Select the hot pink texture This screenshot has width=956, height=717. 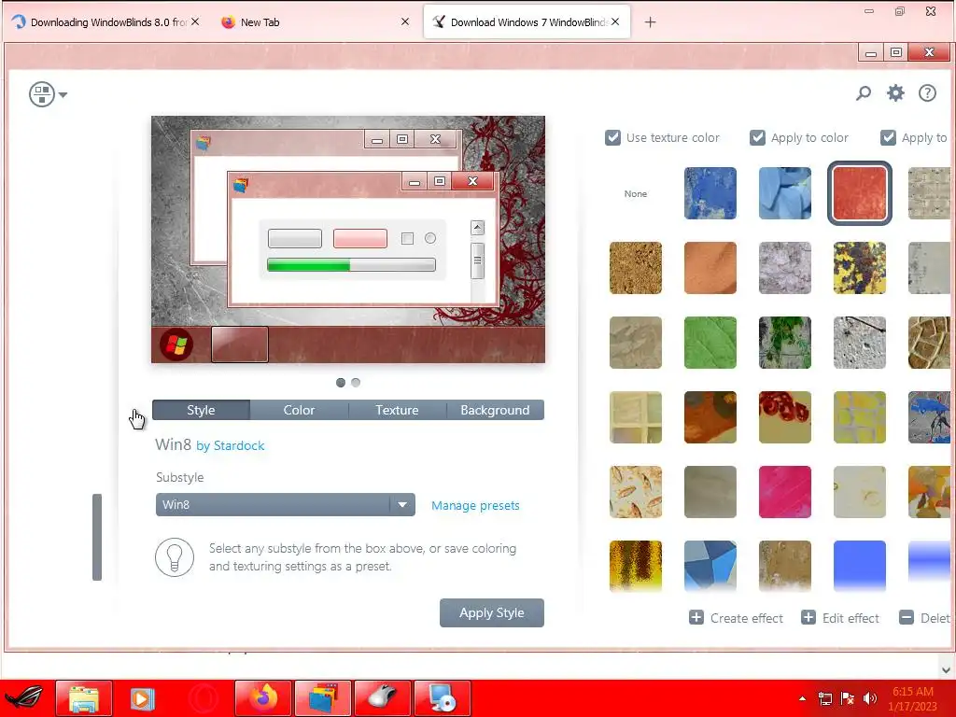[784, 492]
